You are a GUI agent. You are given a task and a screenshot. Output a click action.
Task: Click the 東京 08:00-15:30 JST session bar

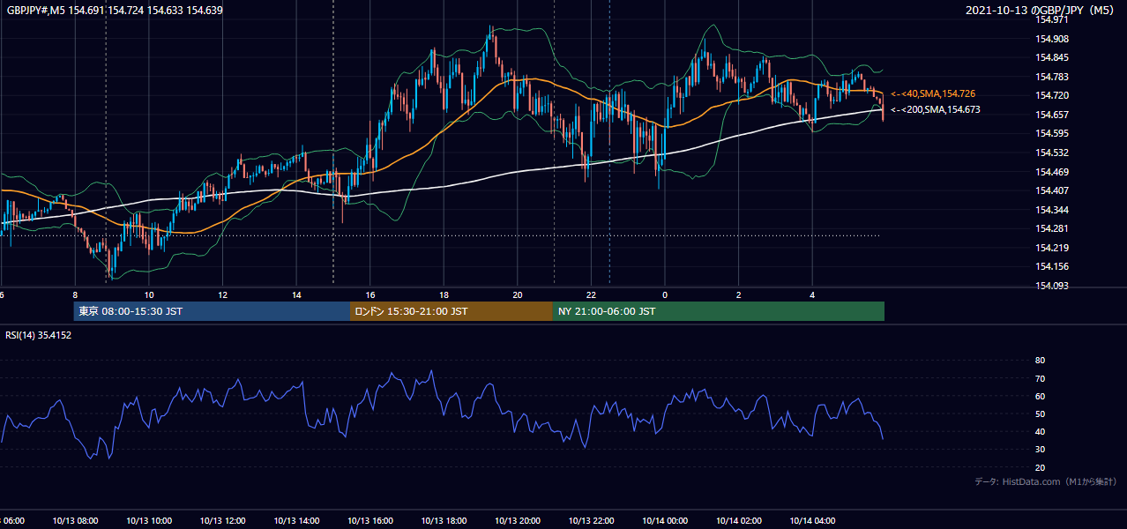click(x=212, y=311)
